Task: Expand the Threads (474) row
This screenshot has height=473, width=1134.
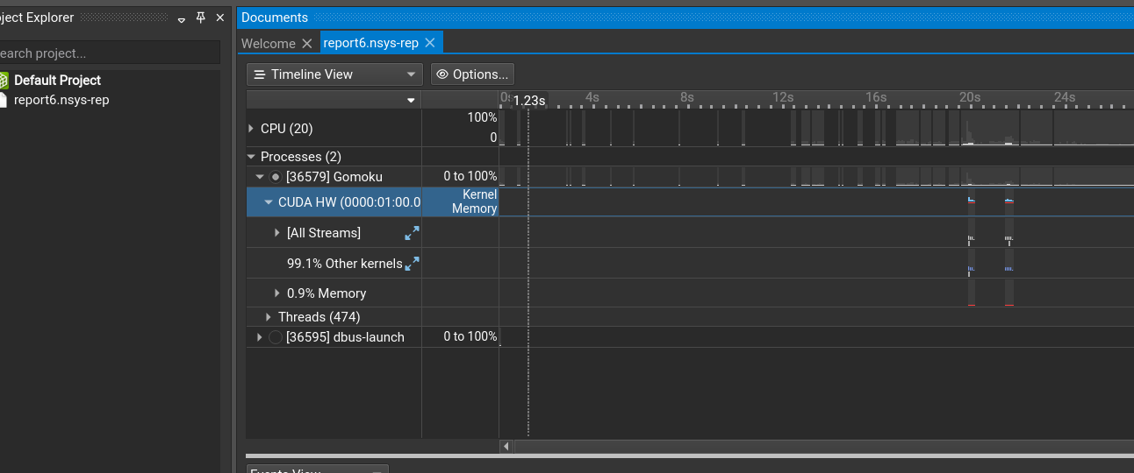Action: click(269, 317)
